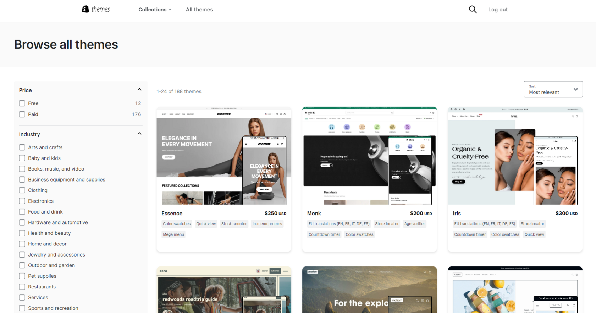Select the Restaurants filter checkbox
The height and width of the screenshot is (313, 596).
(22, 287)
